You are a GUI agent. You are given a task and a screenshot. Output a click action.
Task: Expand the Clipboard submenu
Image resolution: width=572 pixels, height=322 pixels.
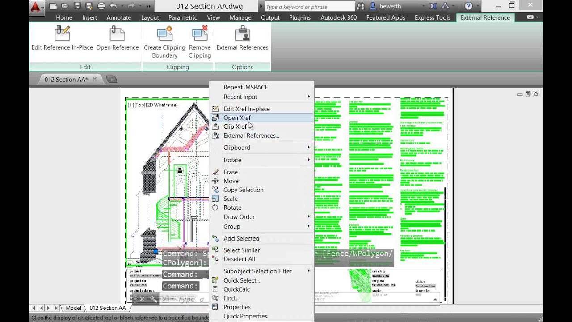click(262, 148)
